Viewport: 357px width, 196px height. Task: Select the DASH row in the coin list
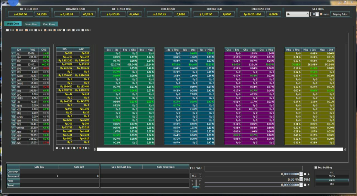tap(30, 76)
